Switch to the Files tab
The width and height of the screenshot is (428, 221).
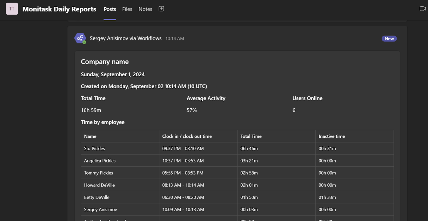coord(127,9)
